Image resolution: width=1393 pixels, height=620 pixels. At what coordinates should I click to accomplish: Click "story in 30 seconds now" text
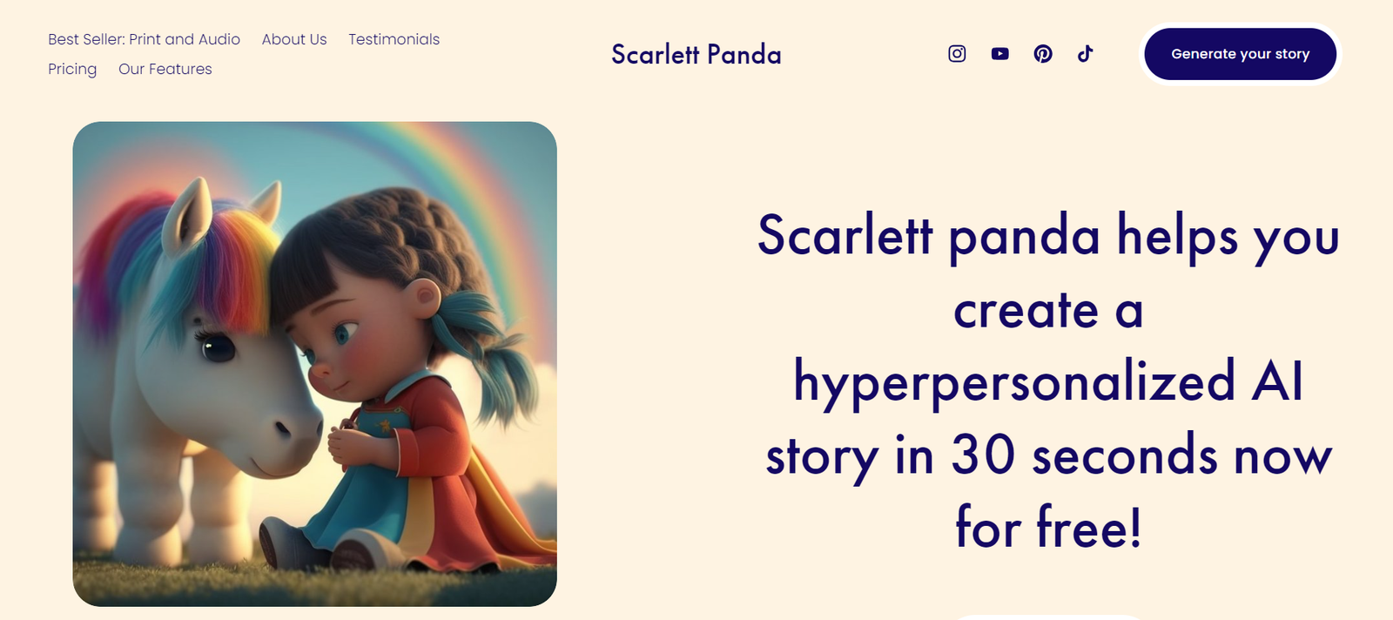click(1048, 455)
